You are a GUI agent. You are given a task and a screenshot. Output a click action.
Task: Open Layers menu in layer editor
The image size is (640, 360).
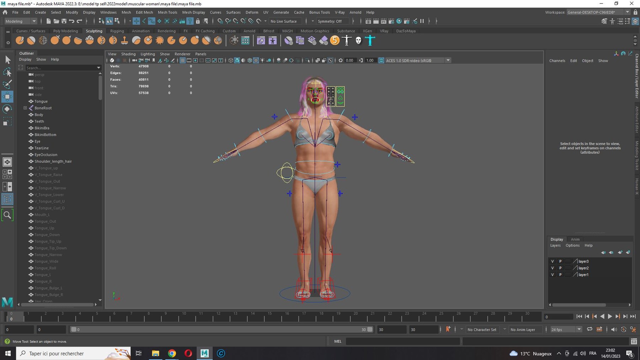click(555, 246)
